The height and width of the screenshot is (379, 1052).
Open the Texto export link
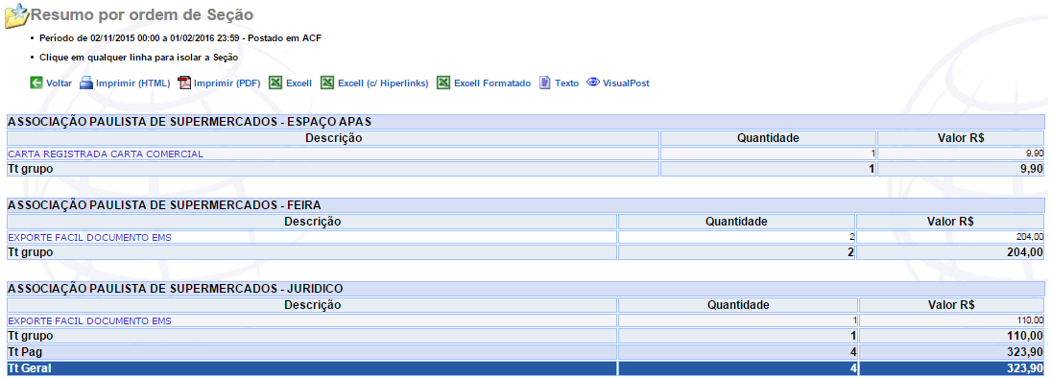[566, 83]
